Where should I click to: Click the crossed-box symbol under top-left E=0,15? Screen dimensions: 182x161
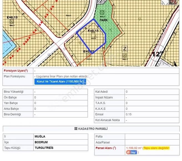(x=11, y=22)
